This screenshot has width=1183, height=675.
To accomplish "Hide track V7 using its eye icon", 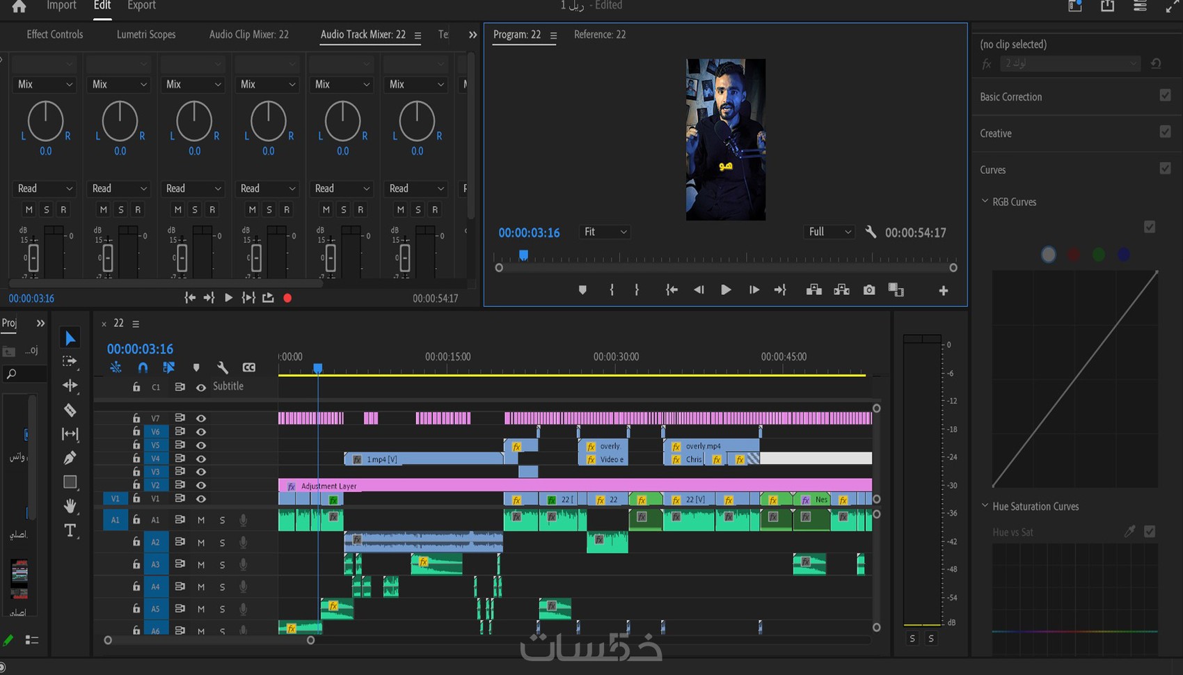I will (x=201, y=418).
